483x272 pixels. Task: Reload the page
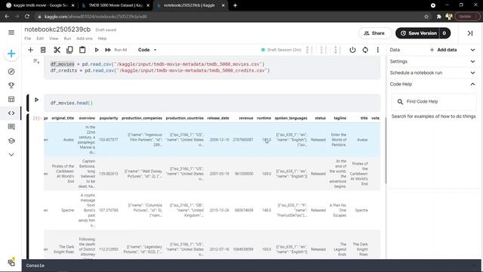[x=27, y=17]
